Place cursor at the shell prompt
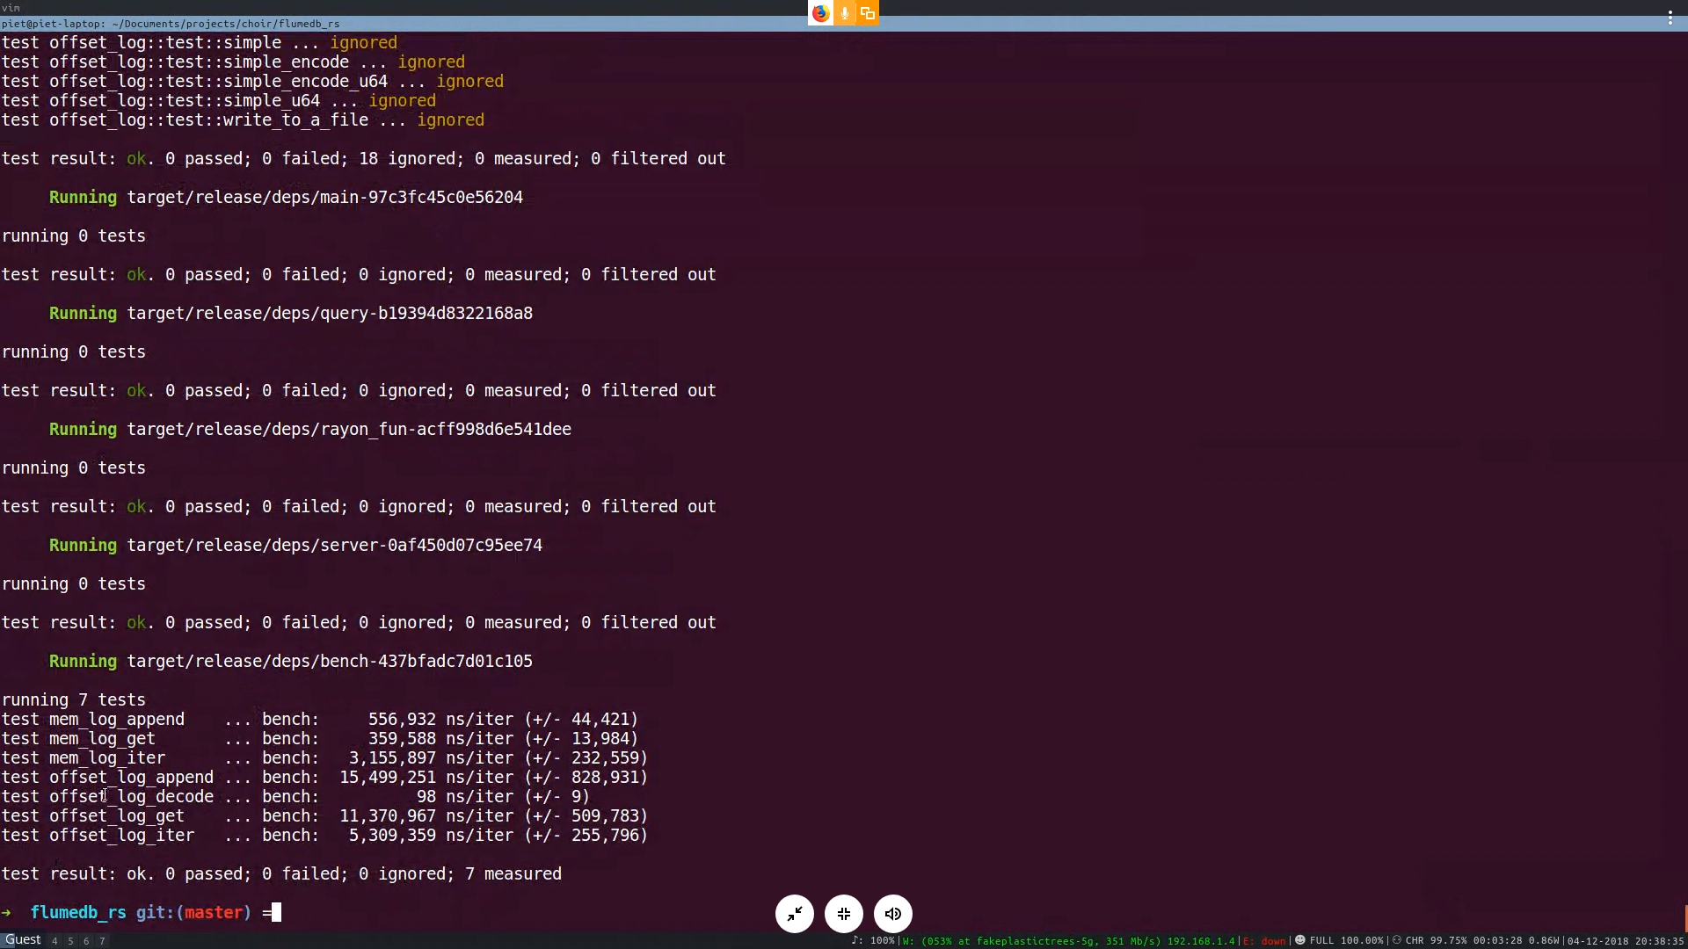Screen dimensions: 1688x949 pyautogui.click(x=276, y=912)
